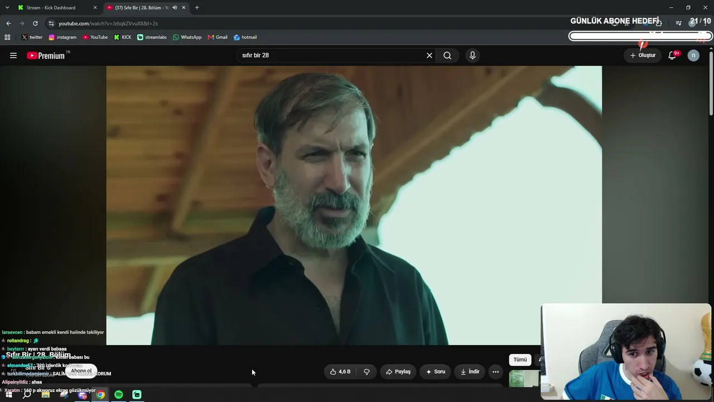Open the media controls icon in Chrome toolbar

click(x=678, y=23)
